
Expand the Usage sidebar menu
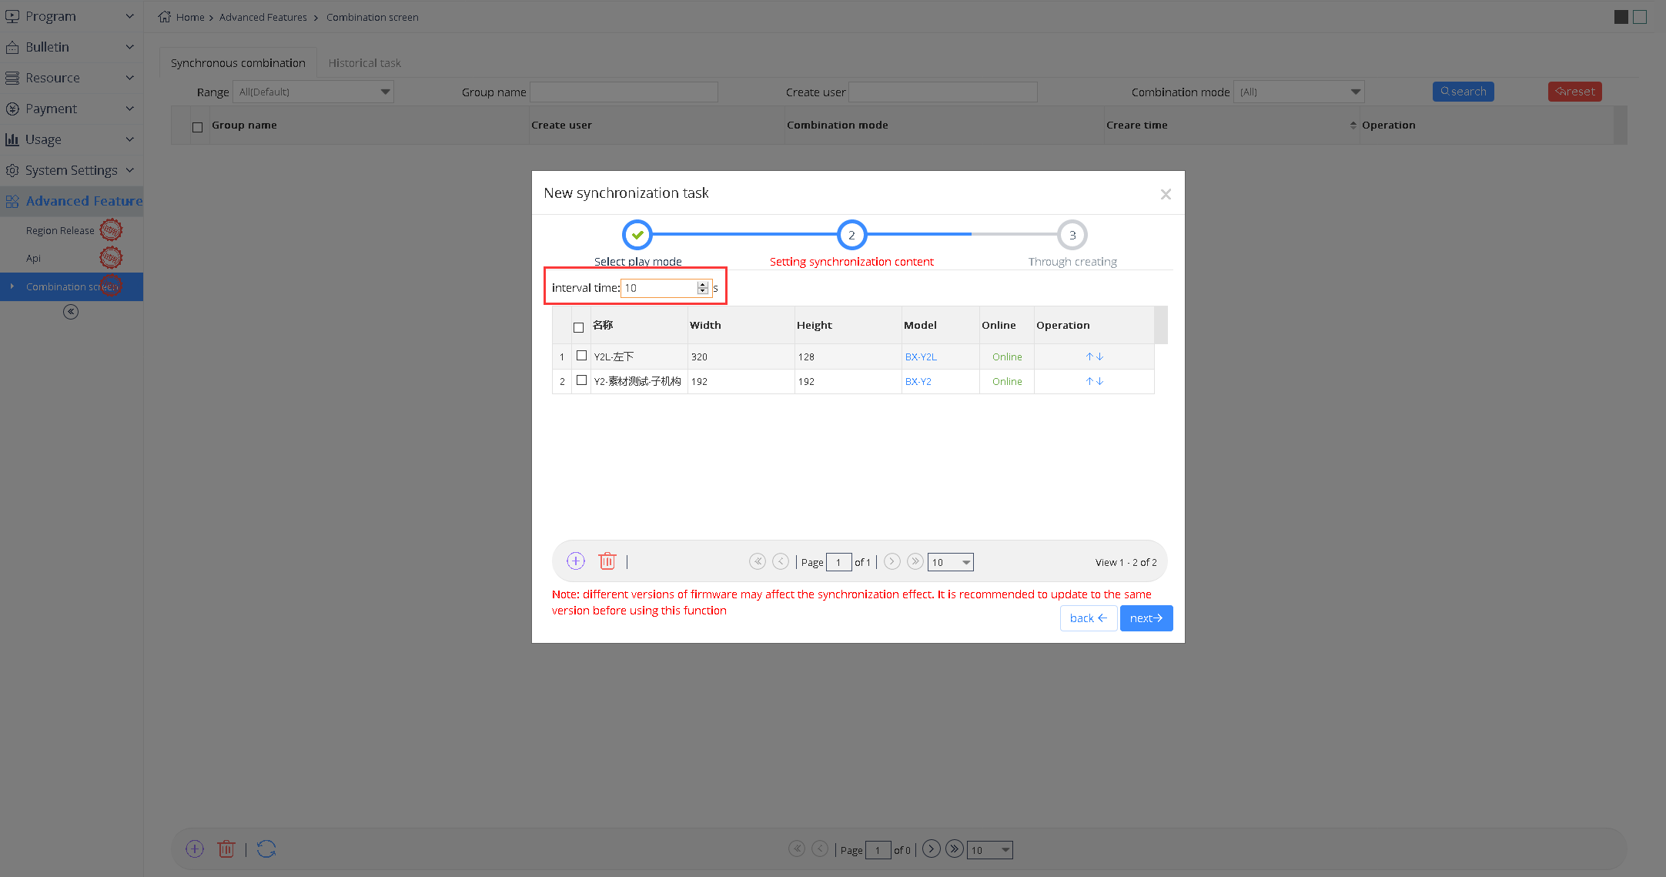[x=72, y=139]
